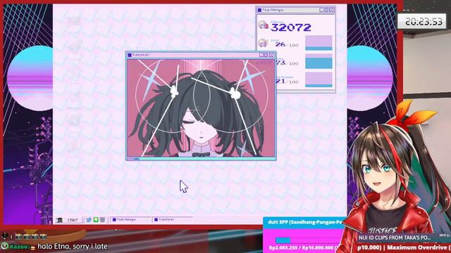
Task: Click the meter bar beside 73/100
Action: click(x=319, y=61)
